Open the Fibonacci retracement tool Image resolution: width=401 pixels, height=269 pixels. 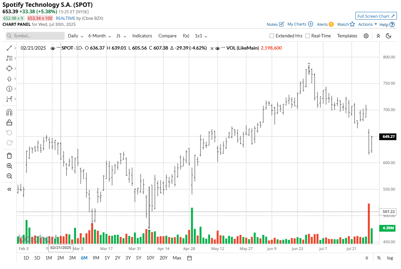coord(9,58)
